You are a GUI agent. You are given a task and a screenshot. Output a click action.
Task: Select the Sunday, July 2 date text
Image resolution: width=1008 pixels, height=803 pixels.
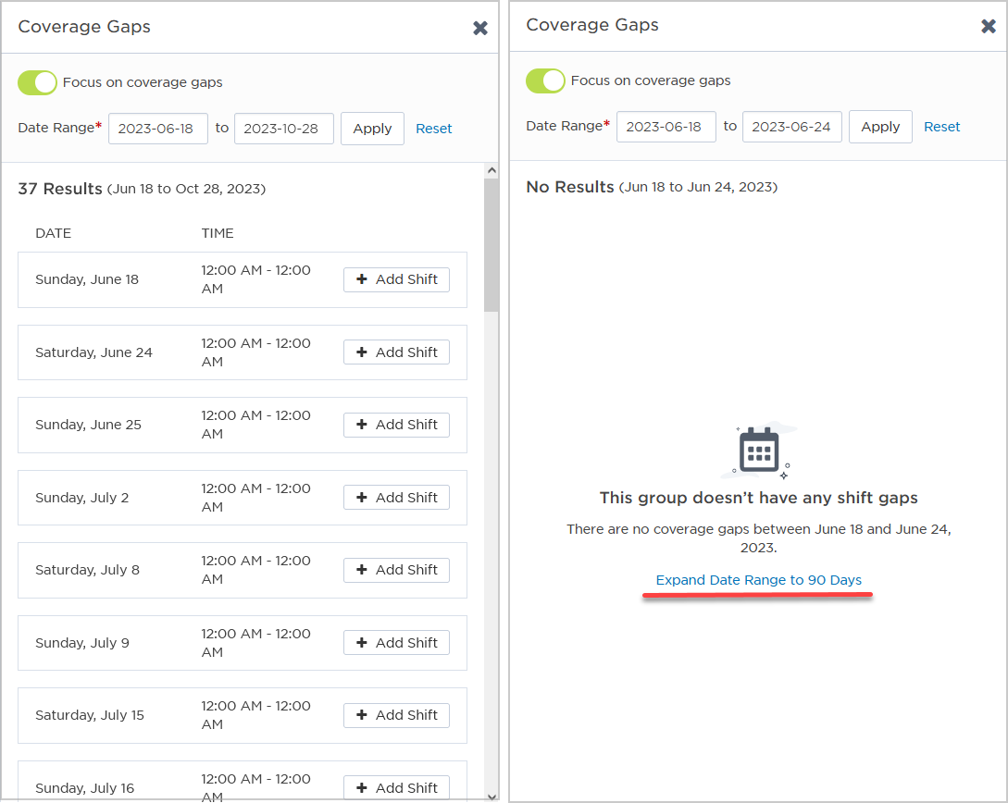(82, 498)
